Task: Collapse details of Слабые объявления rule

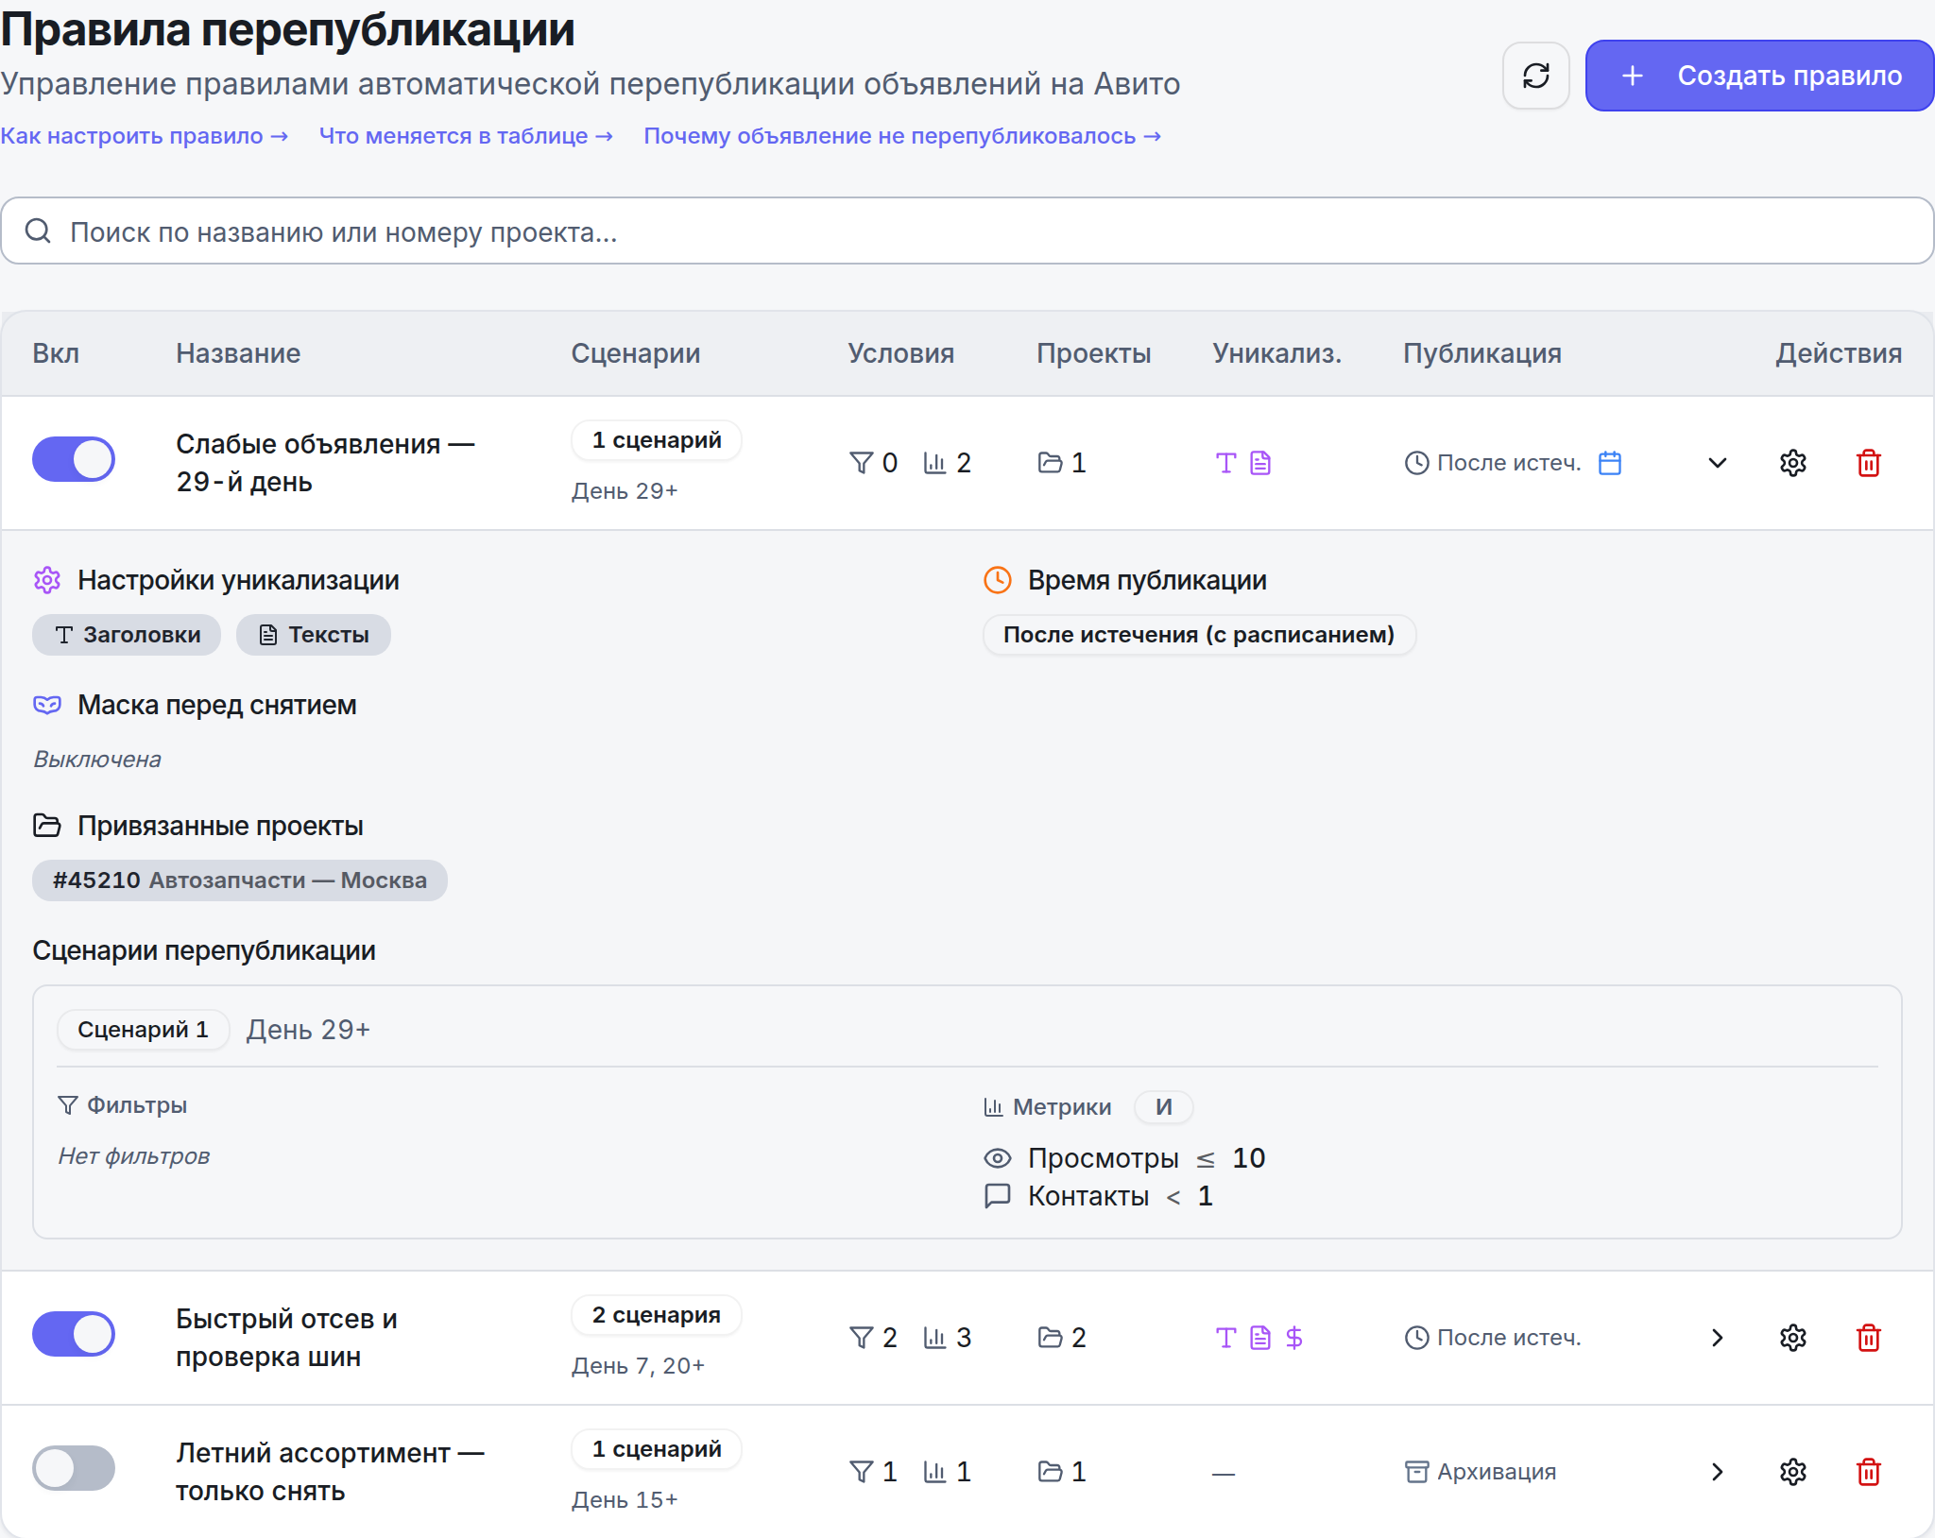Action: [1718, 463]
